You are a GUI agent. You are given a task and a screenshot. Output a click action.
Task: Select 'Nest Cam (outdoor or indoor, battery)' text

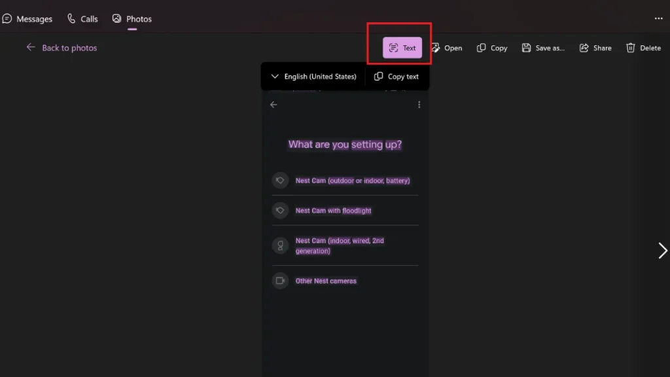point(353,181)
